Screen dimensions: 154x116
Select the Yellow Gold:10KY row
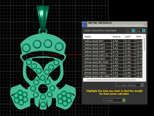coord(113,44)
